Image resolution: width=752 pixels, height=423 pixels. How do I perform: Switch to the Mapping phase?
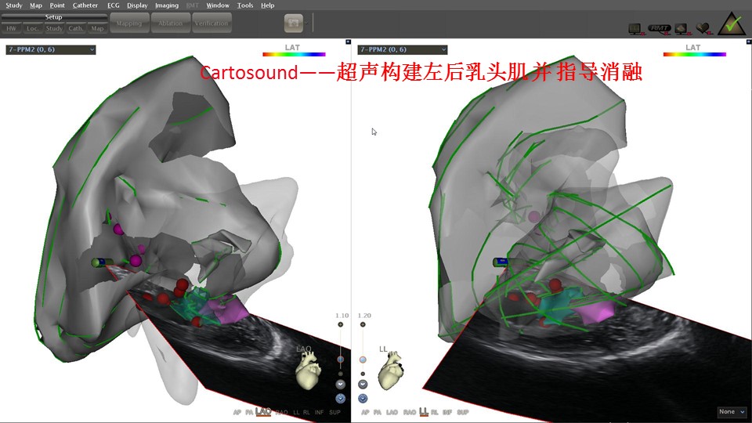click(129, 23)
